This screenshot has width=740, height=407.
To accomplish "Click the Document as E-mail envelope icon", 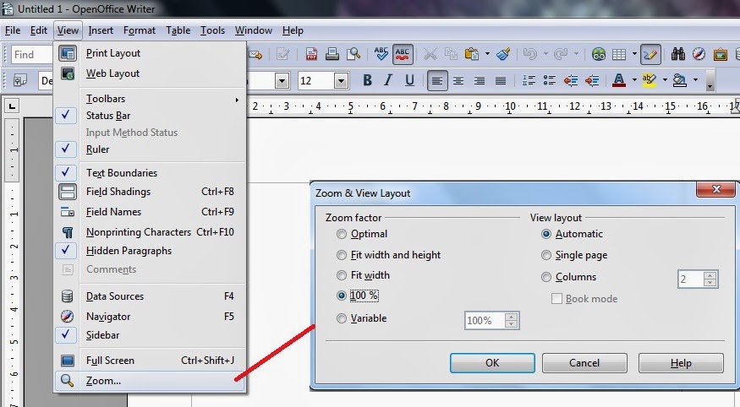I will pos(255,54).
